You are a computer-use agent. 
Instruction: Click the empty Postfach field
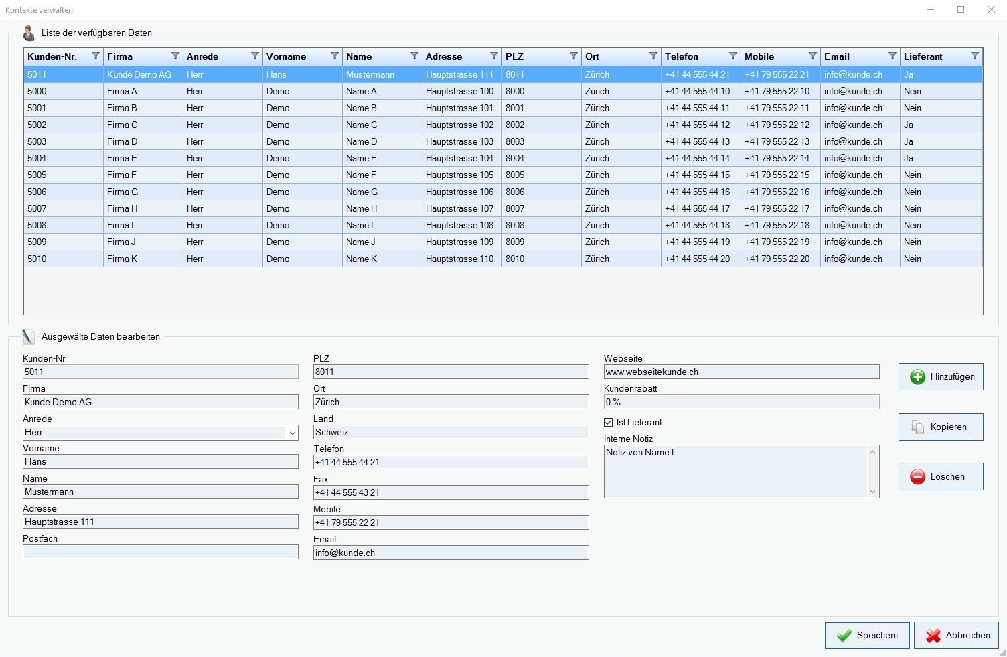[161, 552]
